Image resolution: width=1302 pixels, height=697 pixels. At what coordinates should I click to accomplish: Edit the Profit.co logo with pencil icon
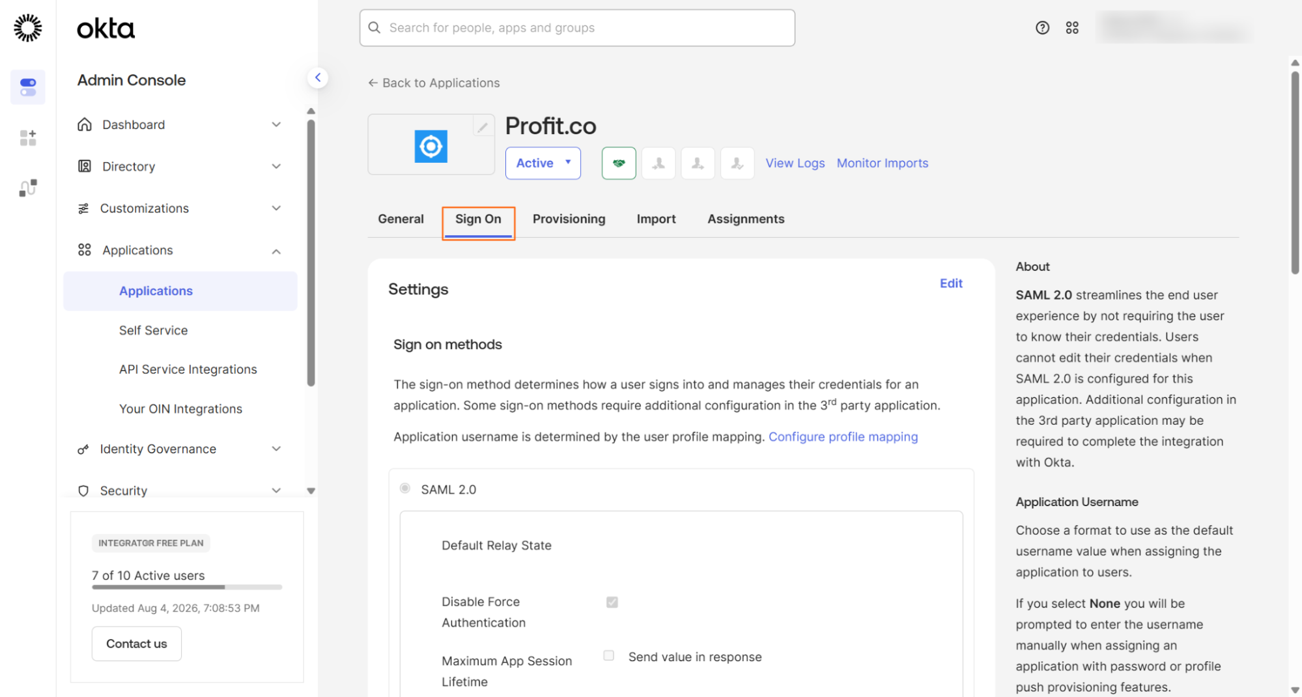[x=482, y=128]
